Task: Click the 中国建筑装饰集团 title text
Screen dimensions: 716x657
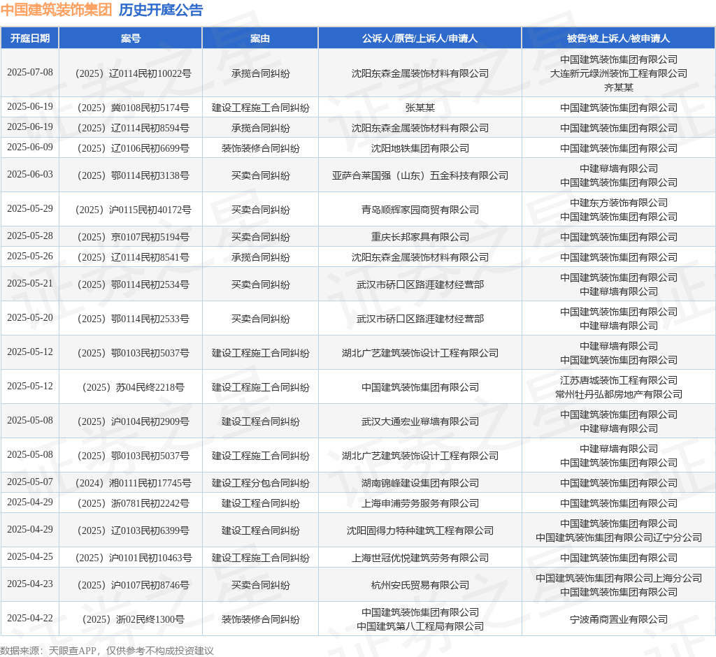Action: click(56, 10)
